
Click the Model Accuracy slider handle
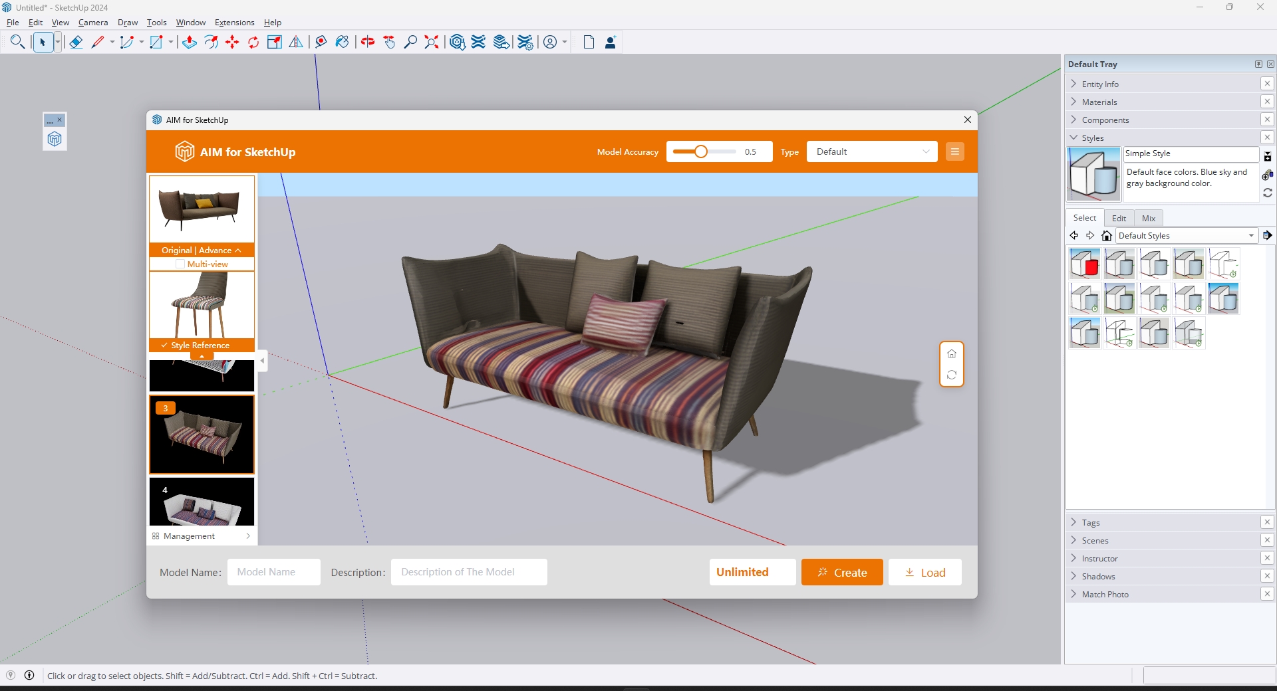pos(701,151)
